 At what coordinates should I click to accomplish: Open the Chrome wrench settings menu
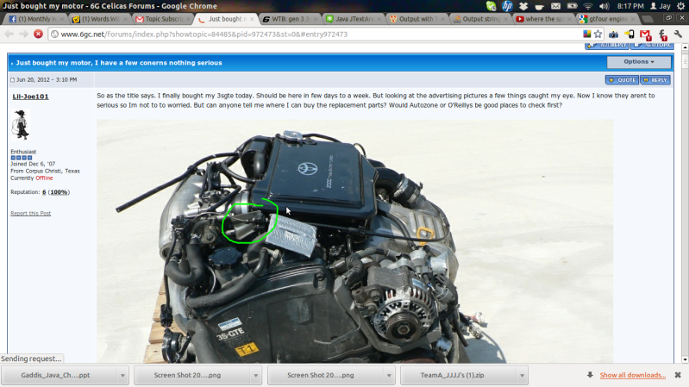point(678,34)
